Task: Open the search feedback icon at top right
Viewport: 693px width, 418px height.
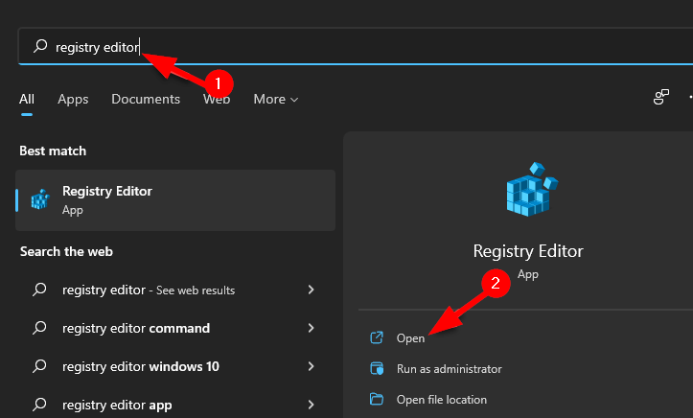Action: [x=661, y=97]
